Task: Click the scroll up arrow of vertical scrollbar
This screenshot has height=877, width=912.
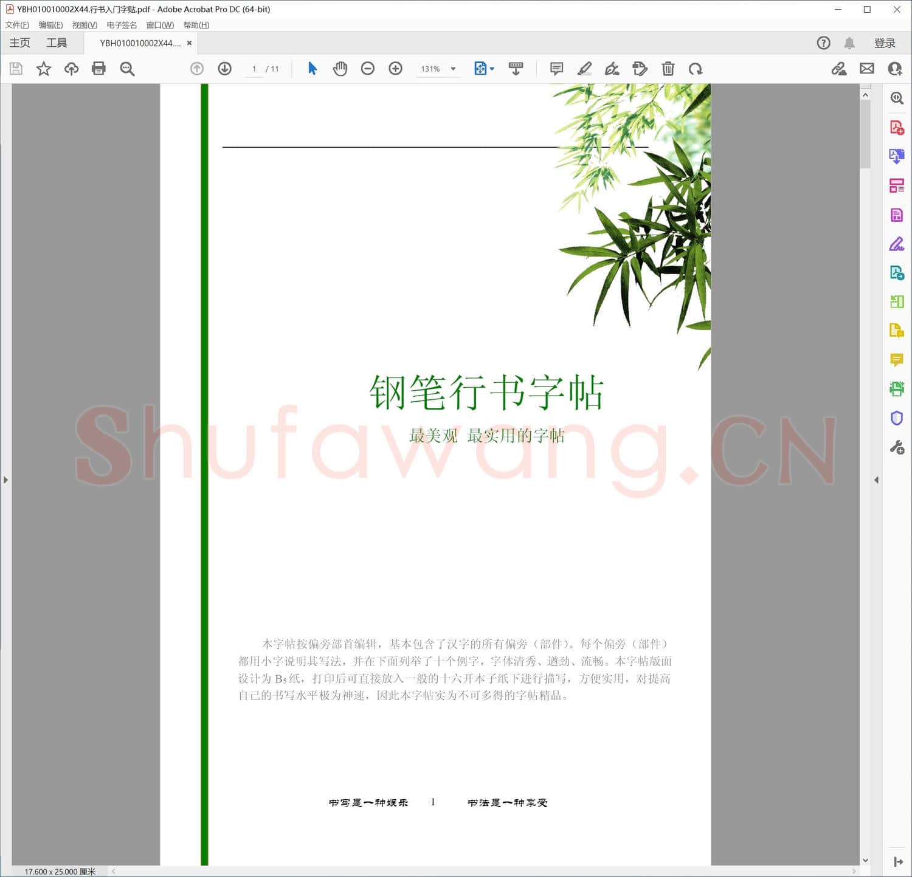Action: [865, 94]
